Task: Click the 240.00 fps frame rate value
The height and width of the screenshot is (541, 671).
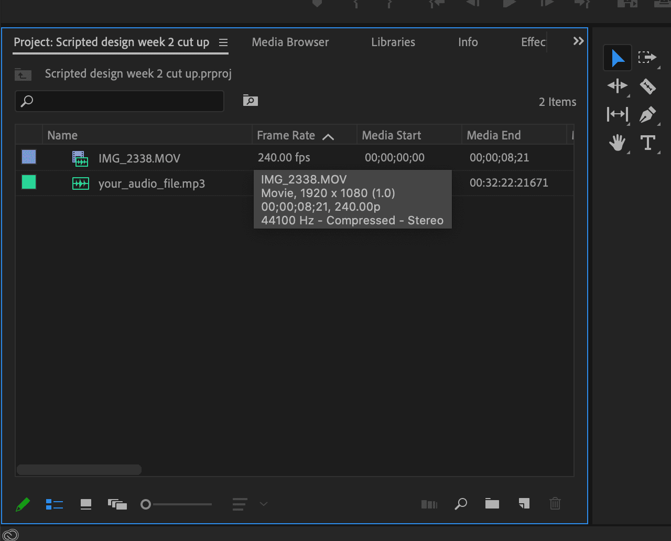Action: point(284,158)
